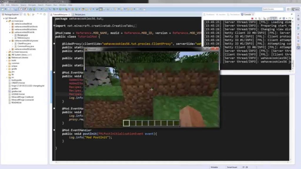Click the Open Type toolbar icon
The height and width of the screenshot is (169, 301).
[83, 9]
